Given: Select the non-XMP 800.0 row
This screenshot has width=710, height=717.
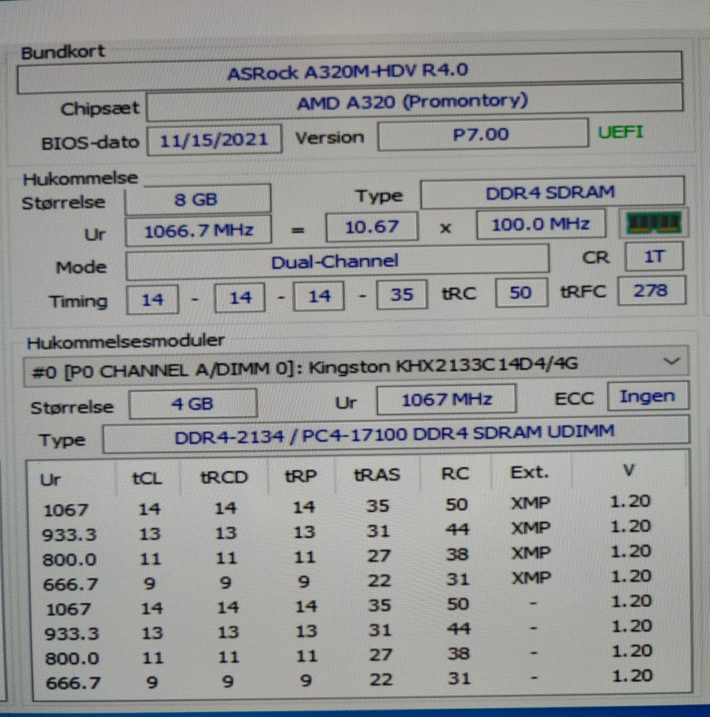Looking at the screenshot, I should tap(348, 655).
